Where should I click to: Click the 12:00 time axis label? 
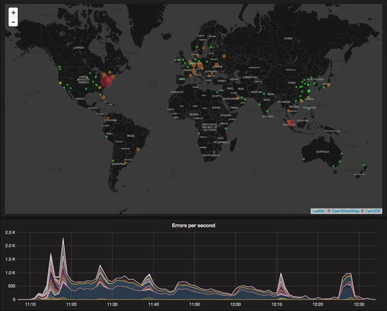[235, 304]
